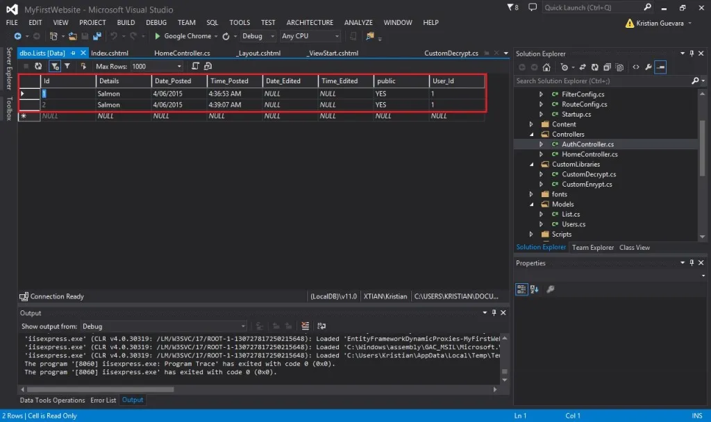Open the Toolbox side tab
Image resolution: width=711 pixels, height=422 pixels.
coord(8,108)
